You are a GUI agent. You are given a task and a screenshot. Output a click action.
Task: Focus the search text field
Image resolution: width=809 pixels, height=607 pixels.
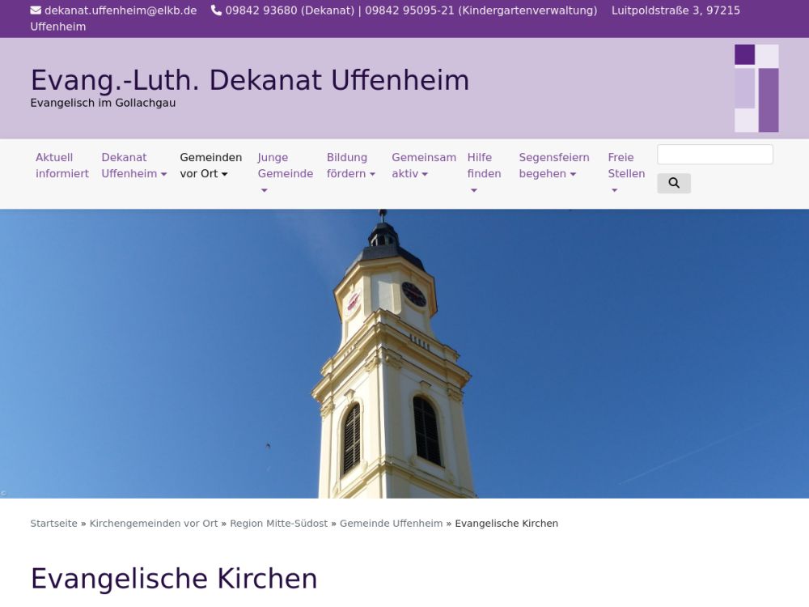pos(714,155)
